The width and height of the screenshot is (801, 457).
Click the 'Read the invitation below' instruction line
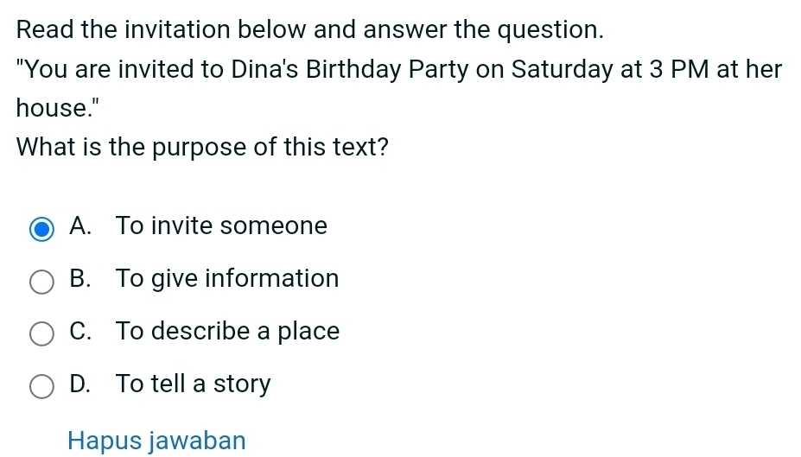coord(309,29)
